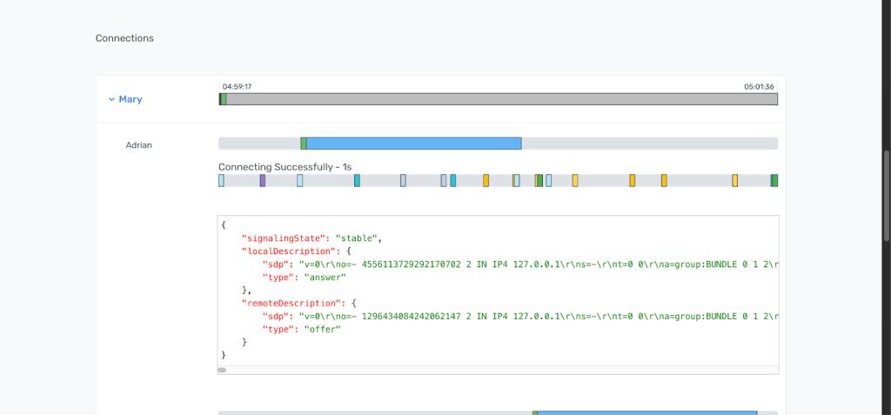Select the purple event marker in the timeline
This screenshot has width=891, height=415.
[263, 181]
